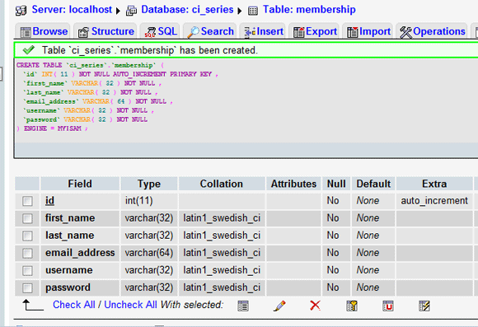Click the Collation column header
The width and height of the screenshot is (478, 327).
click(x=222, y=184)
